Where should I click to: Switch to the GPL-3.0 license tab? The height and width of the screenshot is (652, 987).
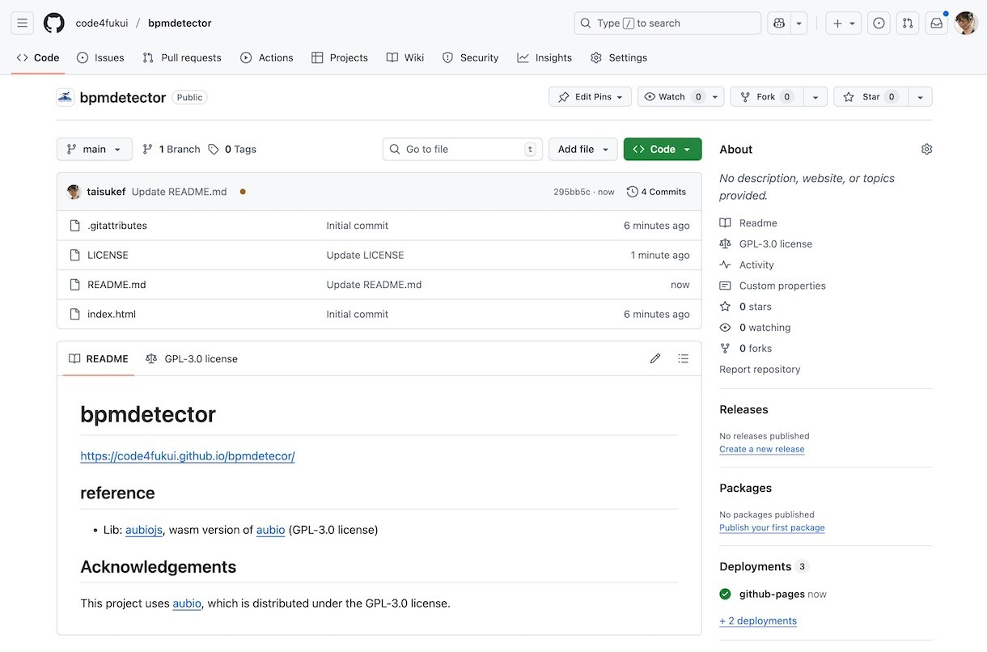pyautogui.click(x=192, y=358)
